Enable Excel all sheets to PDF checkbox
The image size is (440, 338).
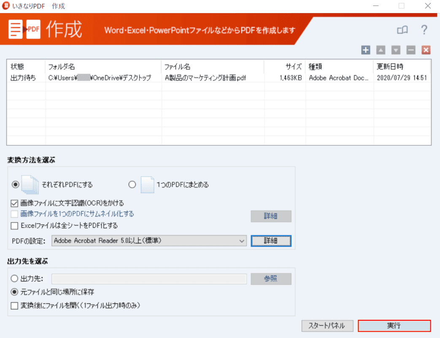point(14,226)
